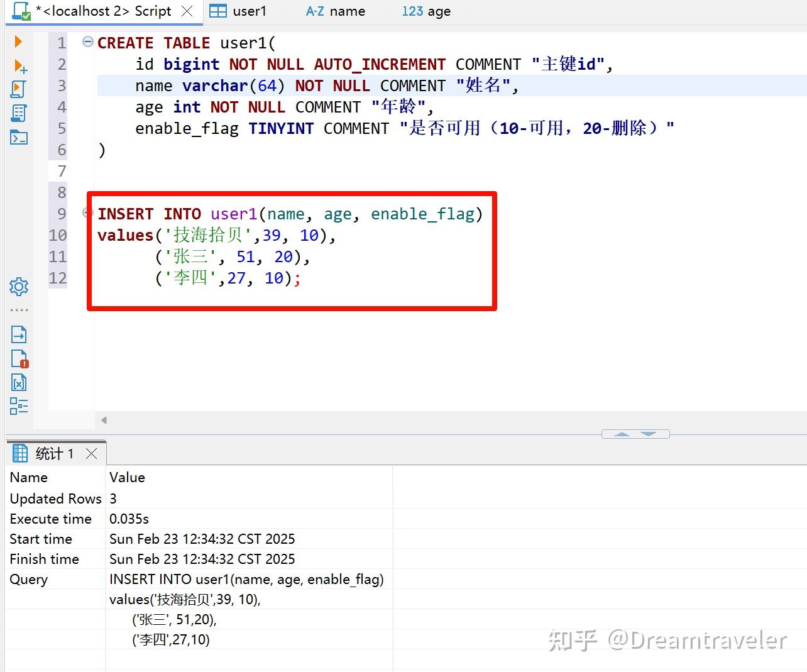This screenshot has height=672, width=807.
Task: Open the SQL editor settings gear icon
Action: [x=18, y=287]
